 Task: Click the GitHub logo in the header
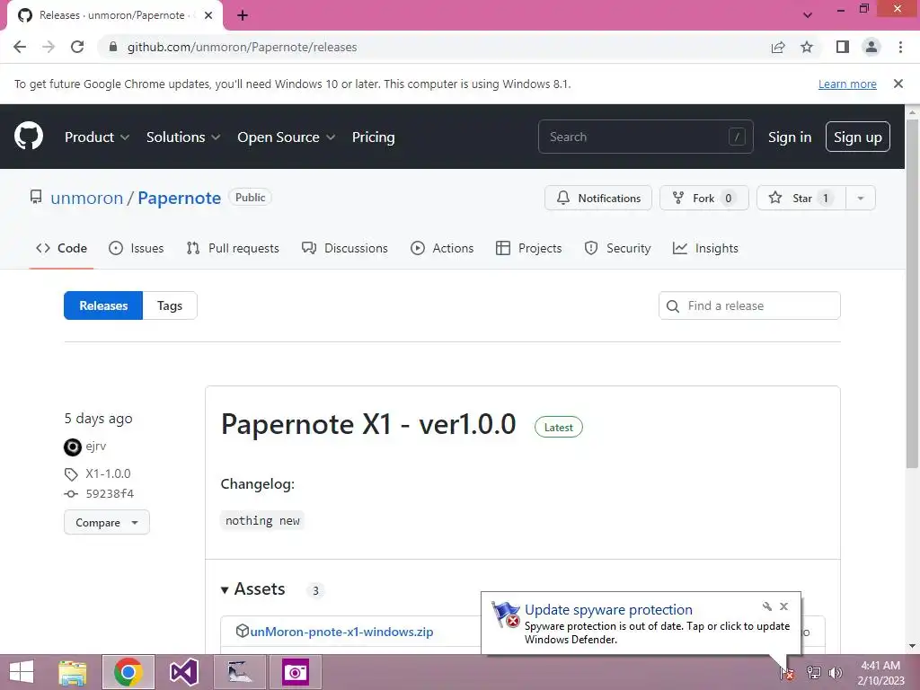click(28, 137)
